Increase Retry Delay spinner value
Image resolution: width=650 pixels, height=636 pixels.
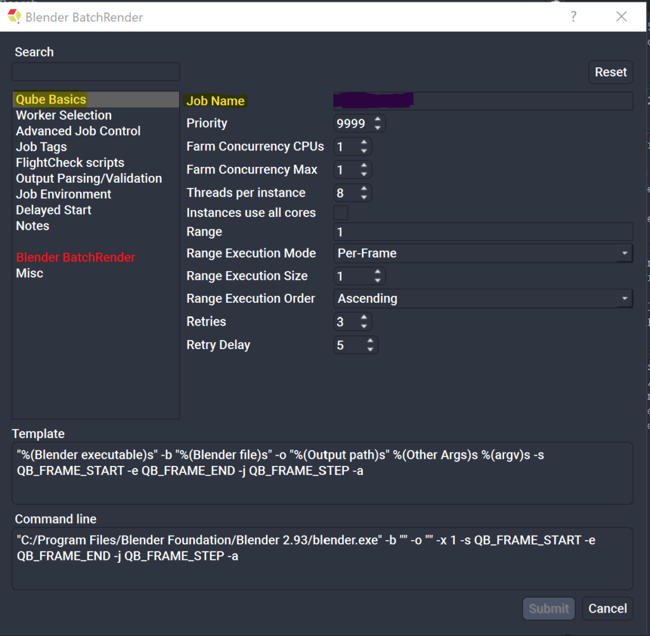point(370,341)
